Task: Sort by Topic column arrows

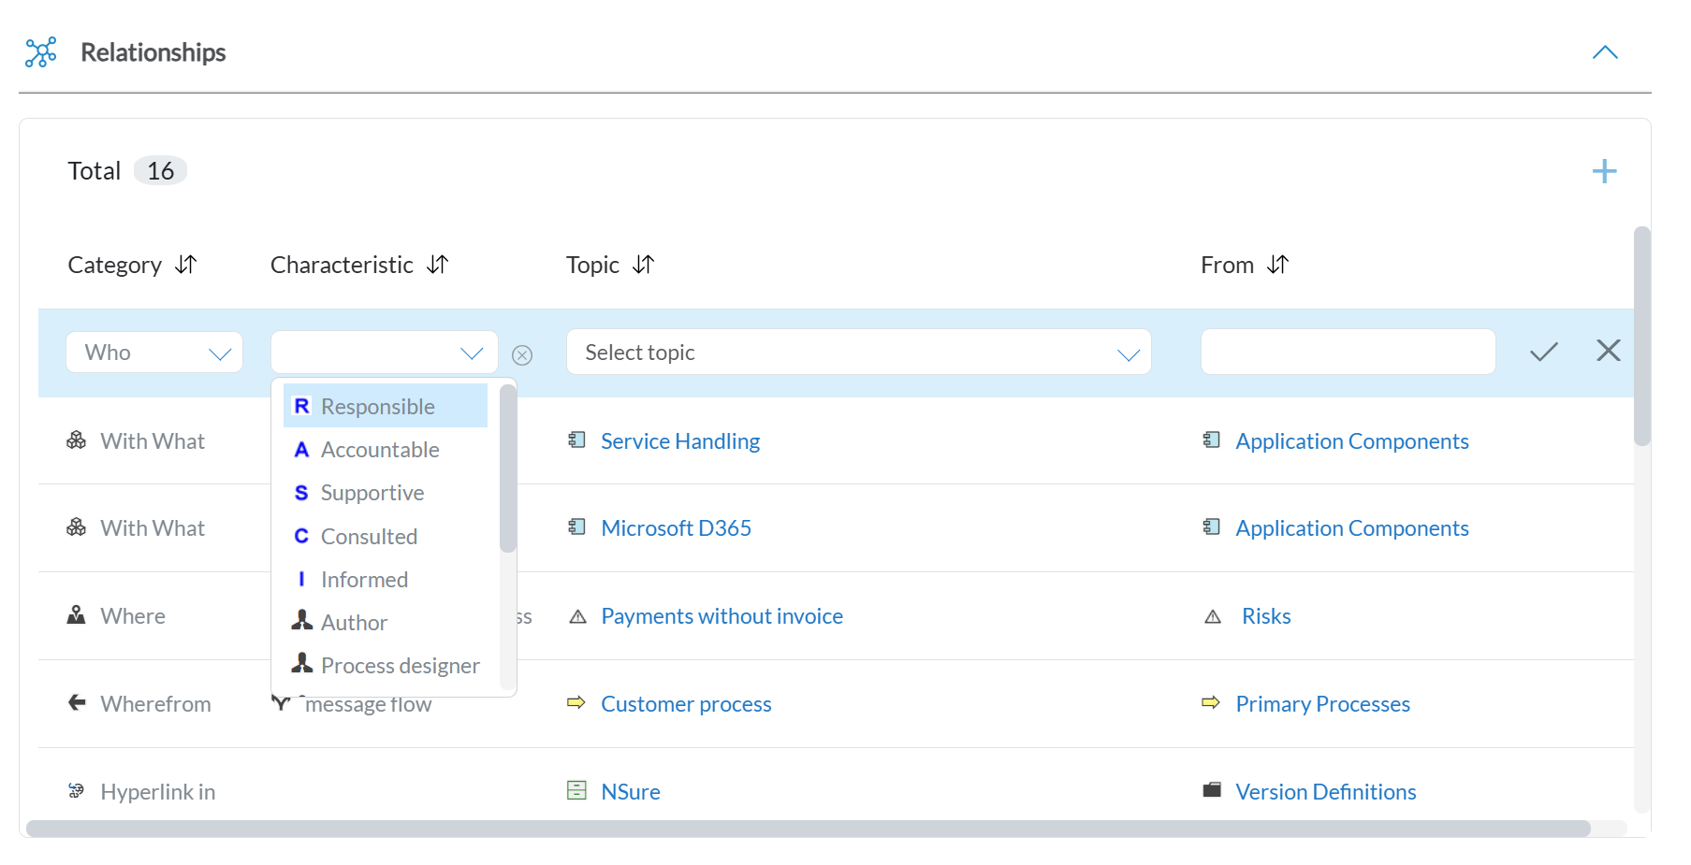Action: (x=643, y=265)
